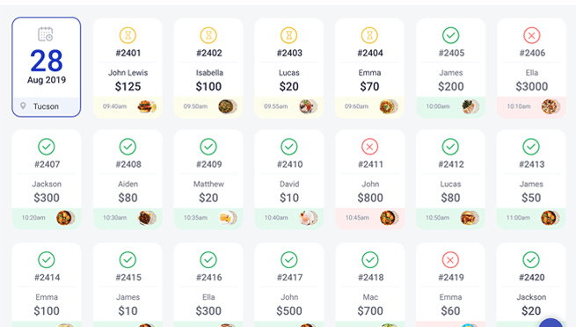
Task: Click the hourglass status icon on order #2403
Action: (289, 35)
